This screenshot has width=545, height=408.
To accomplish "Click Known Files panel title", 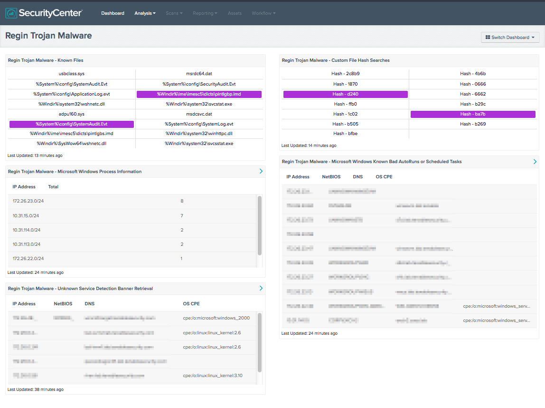I will (46, 60).
